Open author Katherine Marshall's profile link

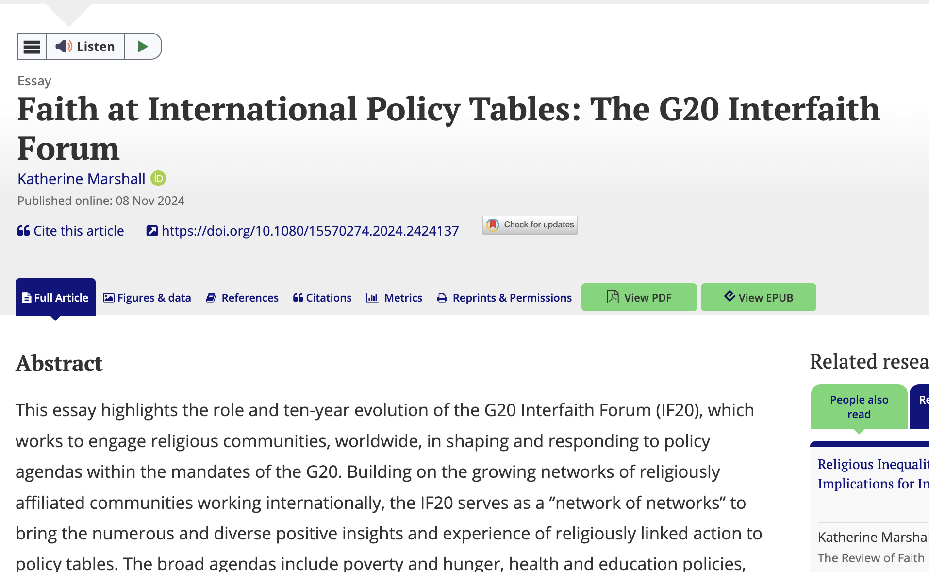tap(82, 179)
